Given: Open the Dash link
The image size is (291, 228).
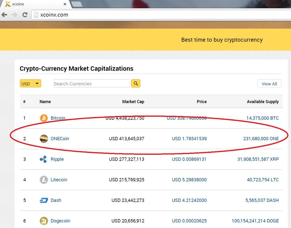Looking at the screenshot, I should (x=56, y=200).
